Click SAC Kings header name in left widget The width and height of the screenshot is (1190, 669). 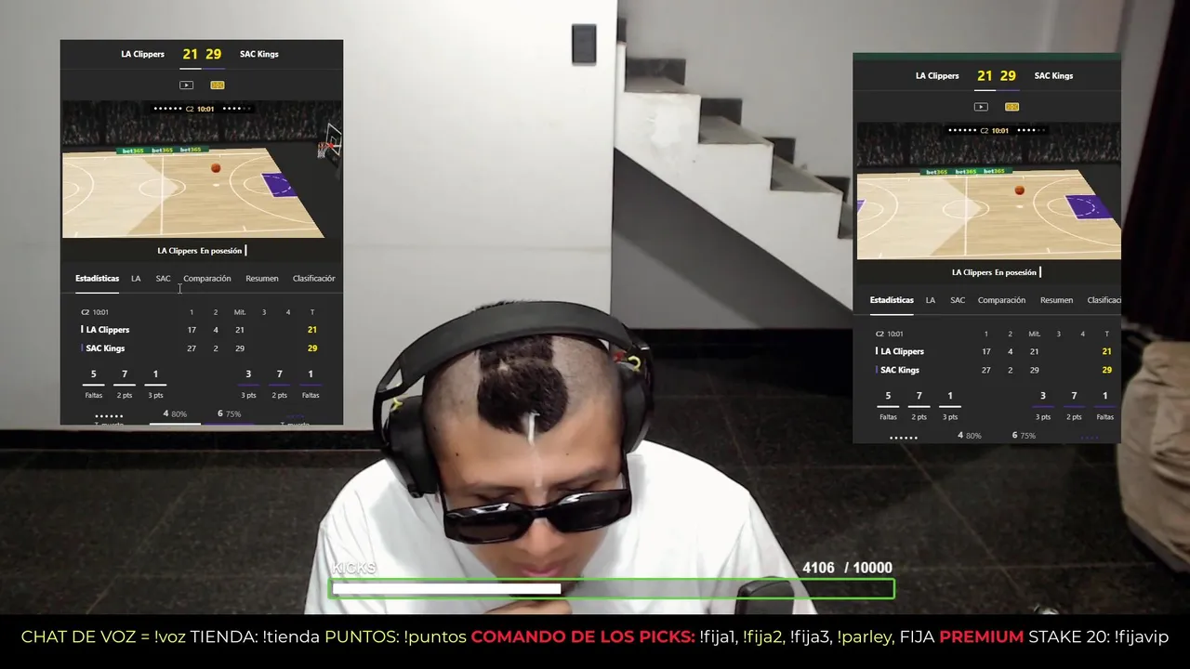259,54
